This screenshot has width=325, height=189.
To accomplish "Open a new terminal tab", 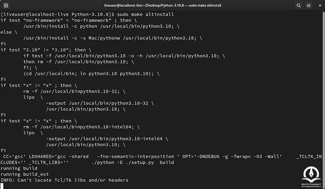I will (x=6, y=5).
